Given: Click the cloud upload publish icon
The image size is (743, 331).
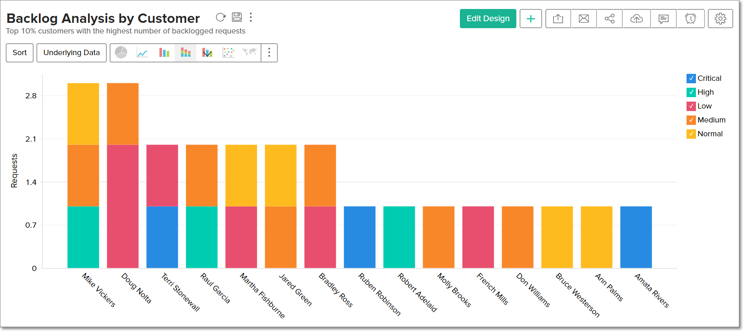Looking at the screenshot, I should 636,19.
